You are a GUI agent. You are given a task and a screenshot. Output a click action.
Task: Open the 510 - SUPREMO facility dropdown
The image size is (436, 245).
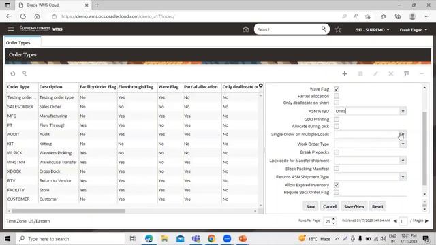tap(373, 30)
